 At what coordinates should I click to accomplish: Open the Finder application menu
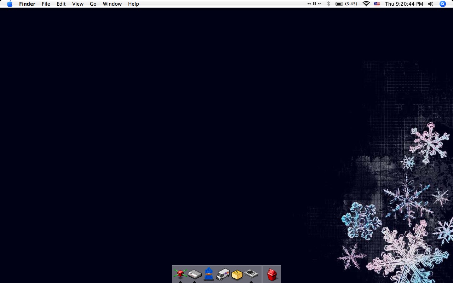(27, 4)
